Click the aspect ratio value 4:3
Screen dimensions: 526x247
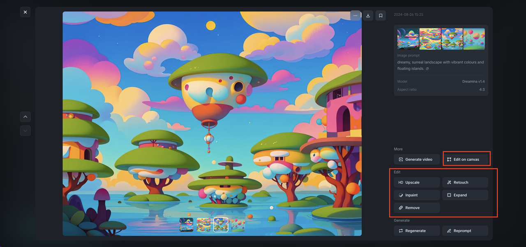482,89
